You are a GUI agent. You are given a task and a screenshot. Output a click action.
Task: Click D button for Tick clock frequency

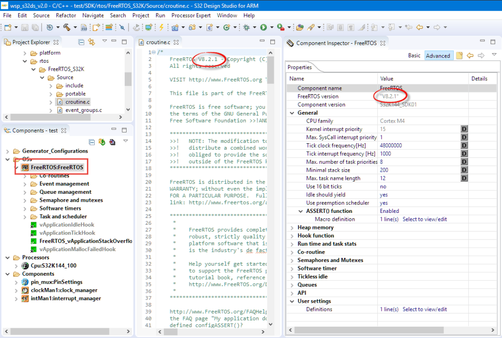click(x=464, y=145)
